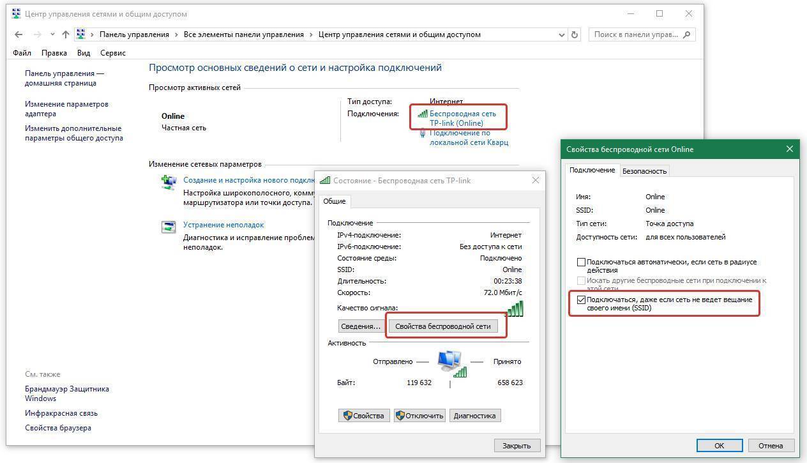Click the back navigation arrow
Screen dimensions: 807x463
click(19, 34)
